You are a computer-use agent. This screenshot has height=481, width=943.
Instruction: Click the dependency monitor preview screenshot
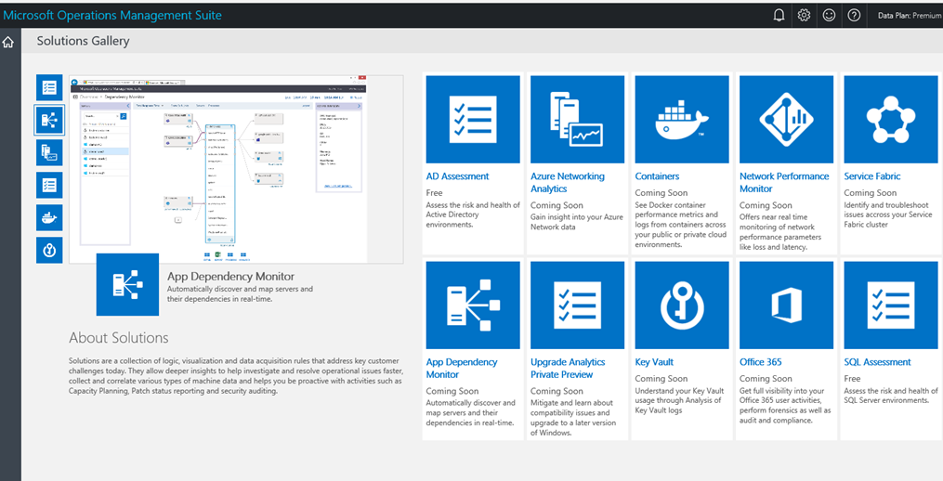(x=236, y=169)
